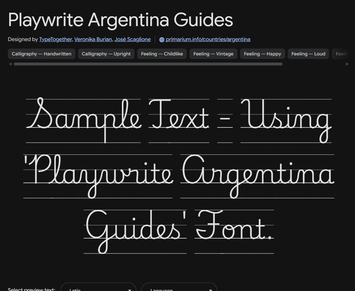The image size is (355, 291).
Task: Select the Feeling — Childlike tag
Action: (162, 54)
